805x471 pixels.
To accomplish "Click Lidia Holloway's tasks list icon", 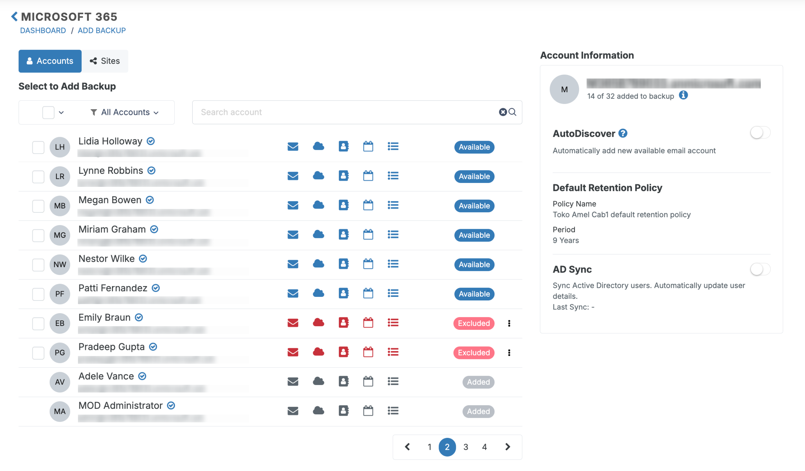I will (x=393, y=146).
